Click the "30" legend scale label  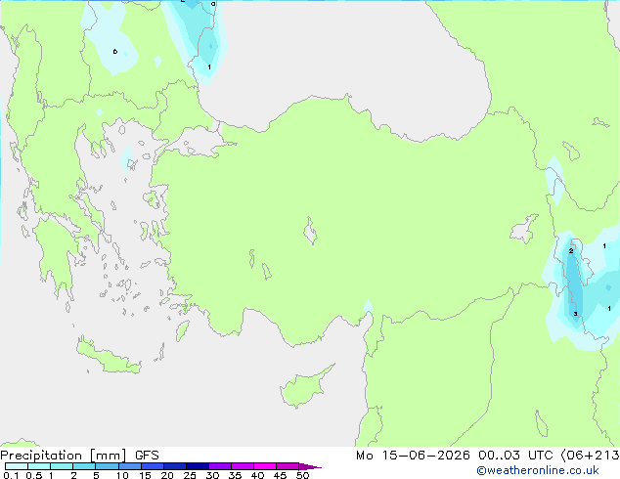point(212,475)
